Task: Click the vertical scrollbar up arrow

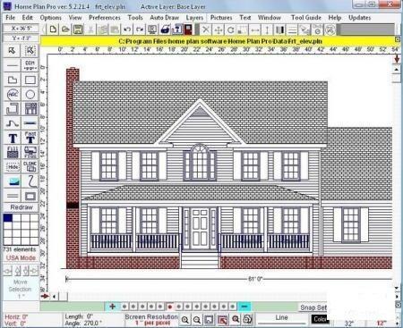Action: coord(397,70)
